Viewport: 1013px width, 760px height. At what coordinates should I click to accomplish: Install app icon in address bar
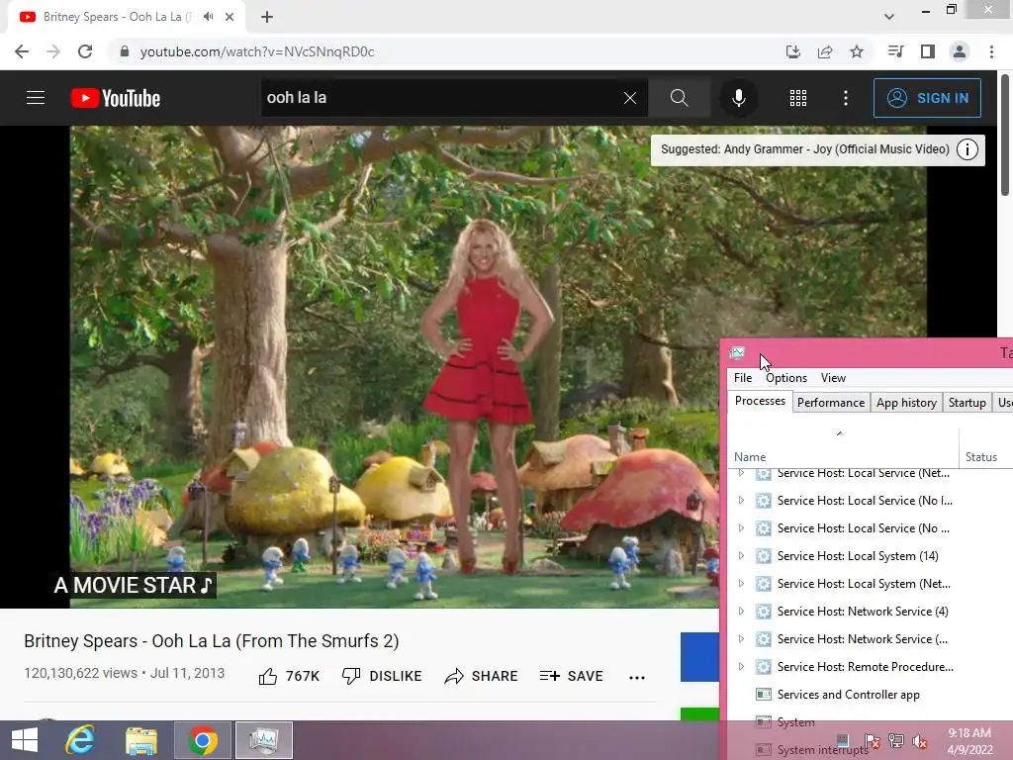click(793, 51)
